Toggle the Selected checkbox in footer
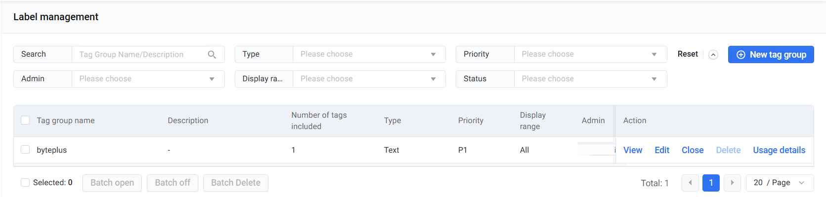Screen dimensions: 826x197 click(25, 183)
